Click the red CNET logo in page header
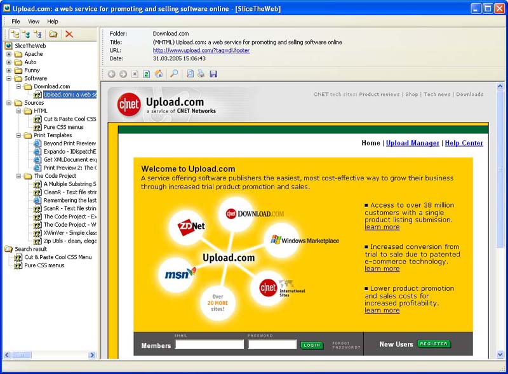 tap(129, 104)
